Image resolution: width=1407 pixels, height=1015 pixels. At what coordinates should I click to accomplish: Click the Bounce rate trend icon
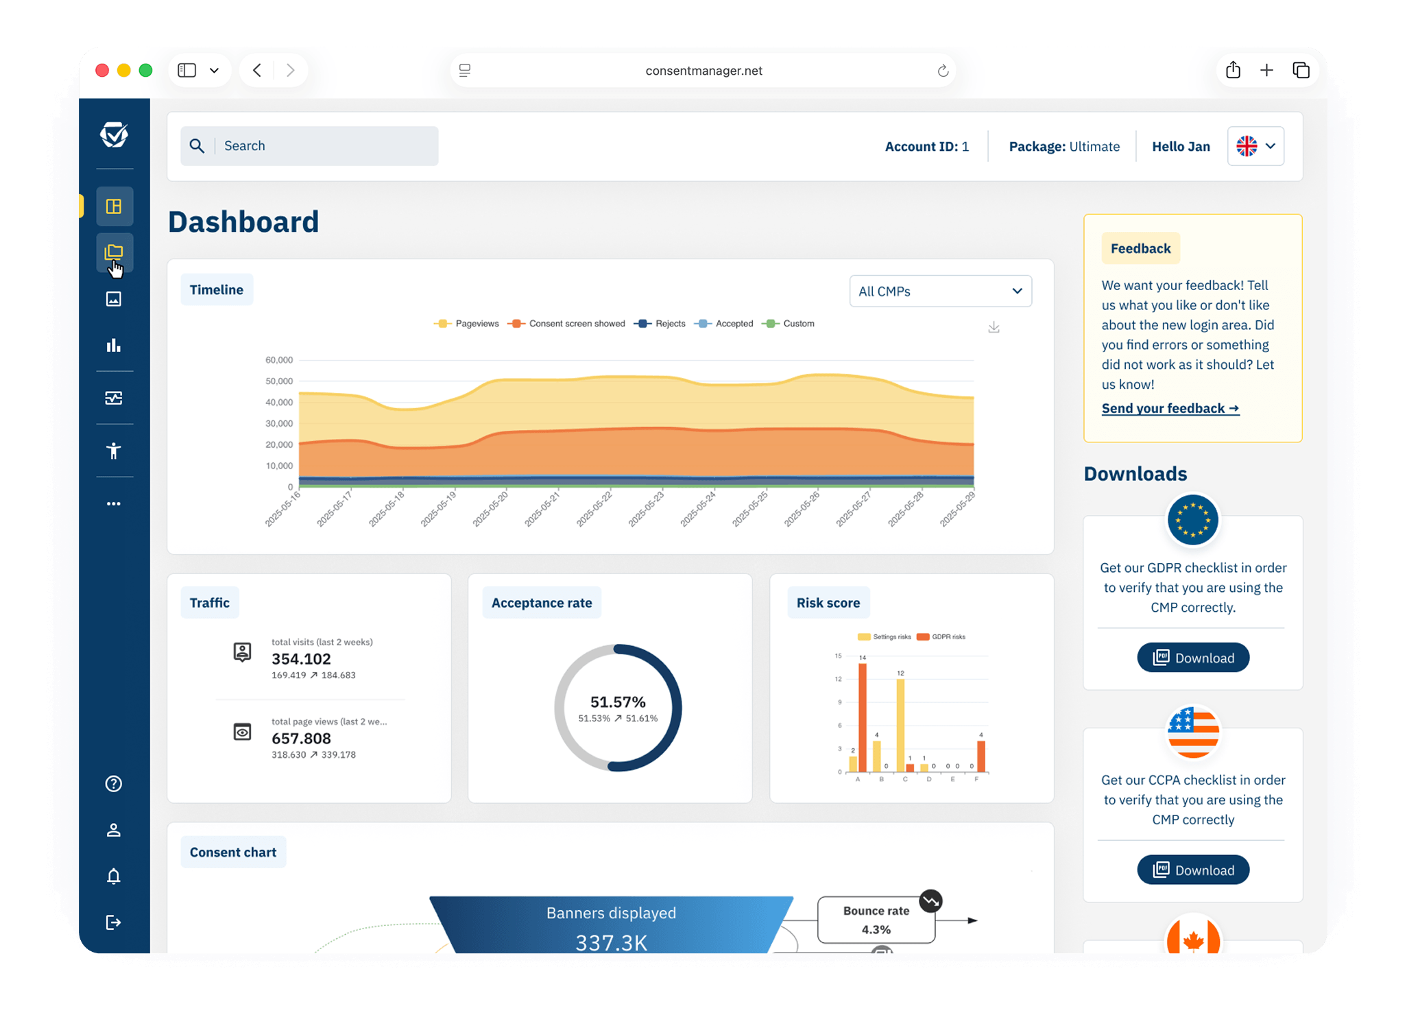930,900
